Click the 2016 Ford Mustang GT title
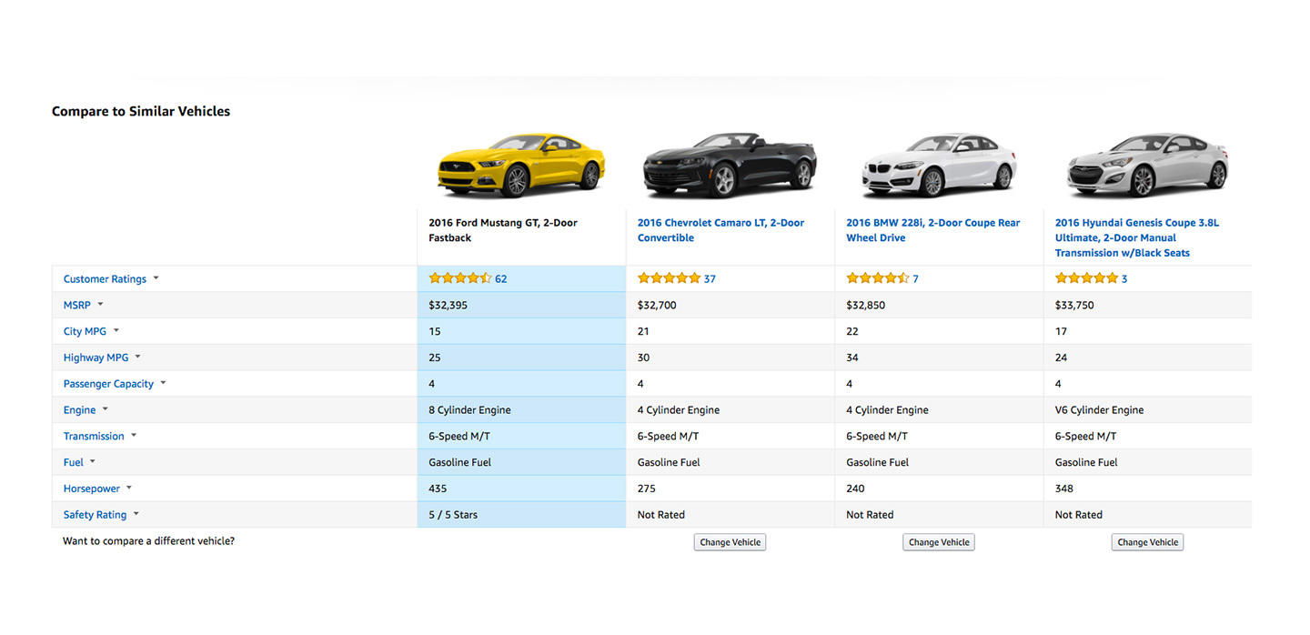This screenshot has width=1310, height=635. [x=503, y=230]
